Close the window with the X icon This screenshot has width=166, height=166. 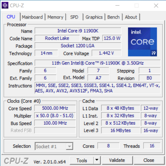click(156, 6)
